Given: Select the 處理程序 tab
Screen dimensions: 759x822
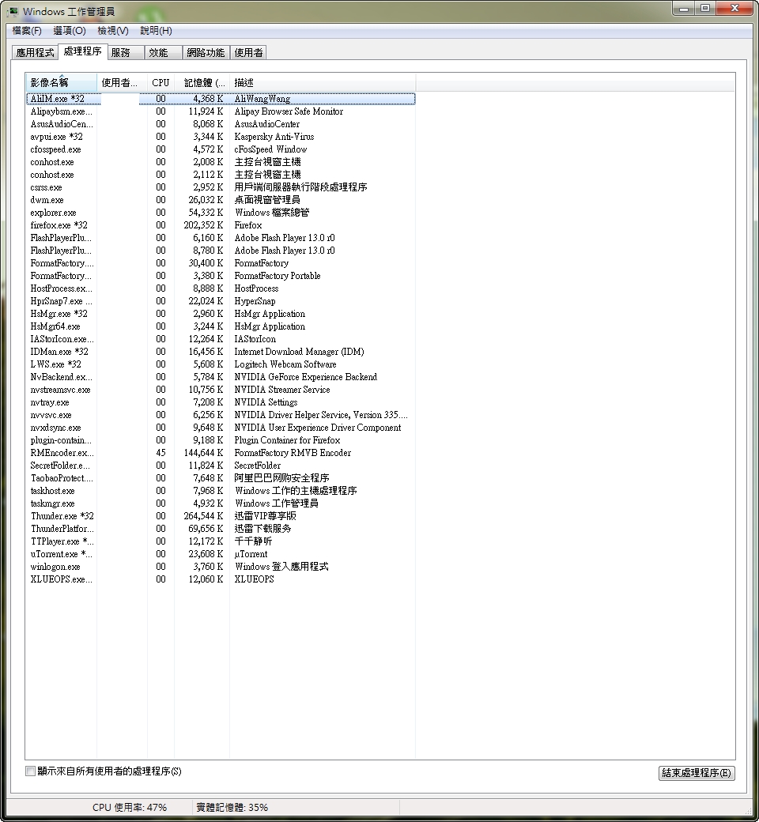Looking at the screenshot, I should [82, 51].
